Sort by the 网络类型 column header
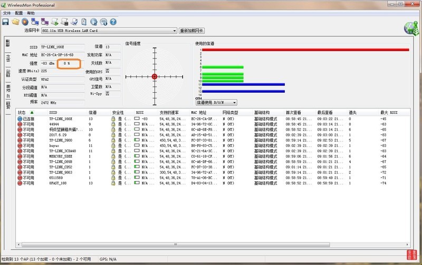This screenshot has width=422, height=265. (x=237, y=112)
